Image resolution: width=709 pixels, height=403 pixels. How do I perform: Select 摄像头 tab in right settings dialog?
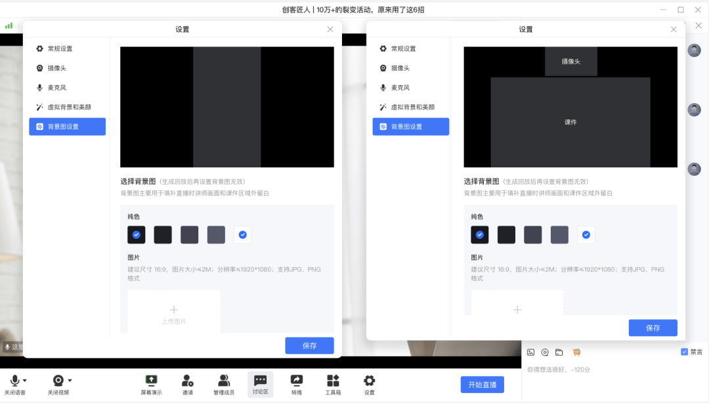(x=400, y=68)
